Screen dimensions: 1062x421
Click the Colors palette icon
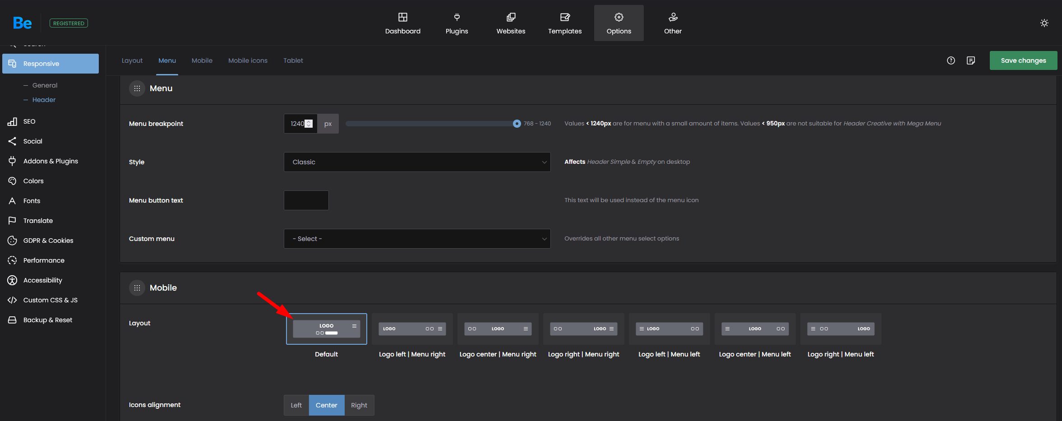pyautogui.click(x=12, y=181)
